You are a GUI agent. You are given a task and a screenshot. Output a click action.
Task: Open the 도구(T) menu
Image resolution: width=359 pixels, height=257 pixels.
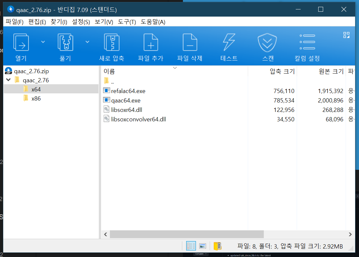[127, 22]
